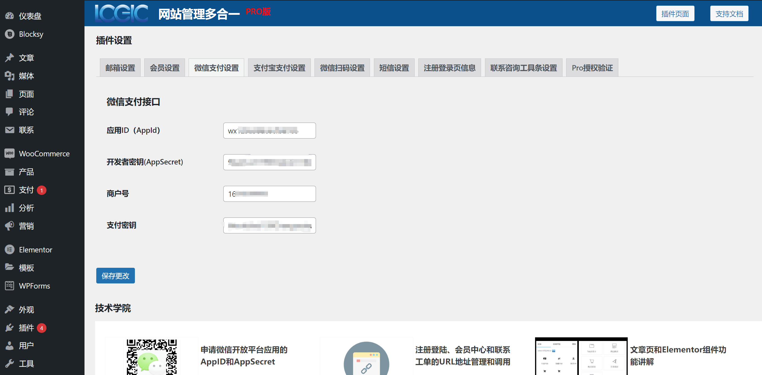The image size is (762, 375).
Task: Switch to the 会员设置 tab
Action: [x=164, y=68]
